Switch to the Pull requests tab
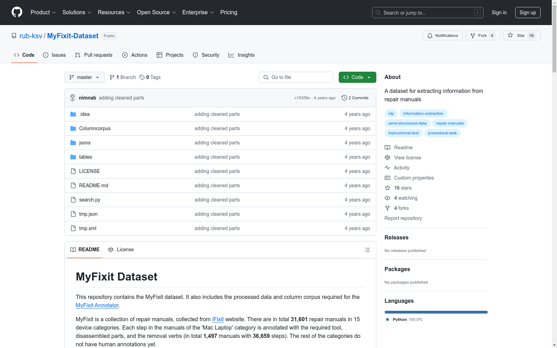This screenshot has width=557, height=348. point(94,55)
